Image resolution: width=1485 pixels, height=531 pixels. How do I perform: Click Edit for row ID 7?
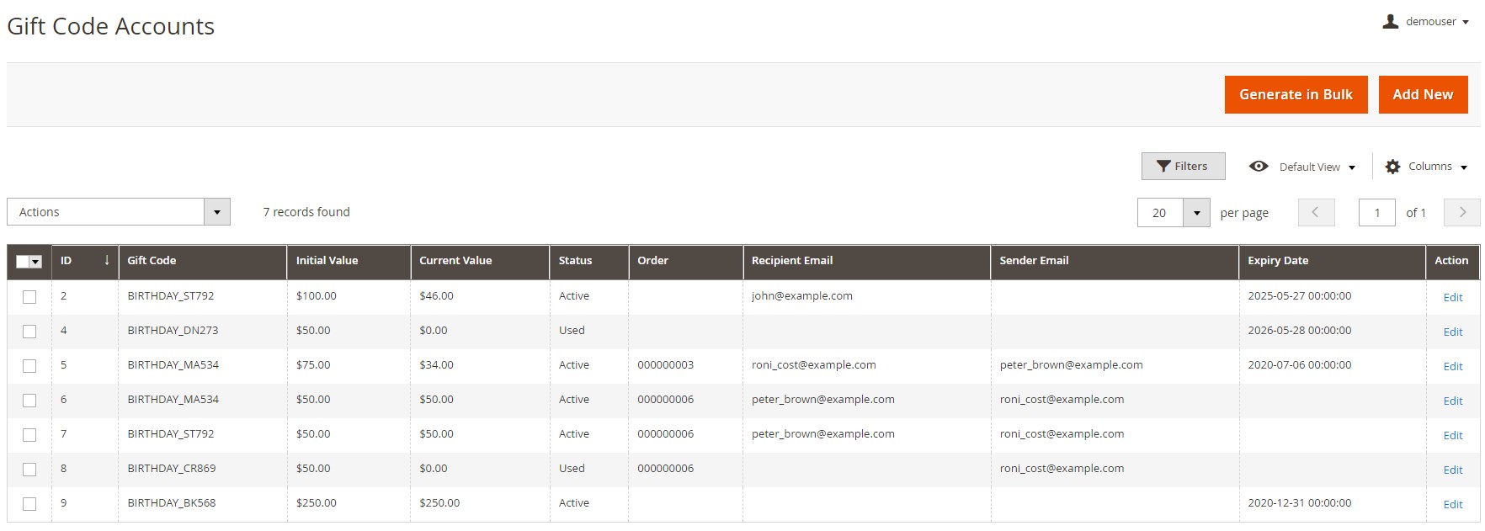point(1452,435)
